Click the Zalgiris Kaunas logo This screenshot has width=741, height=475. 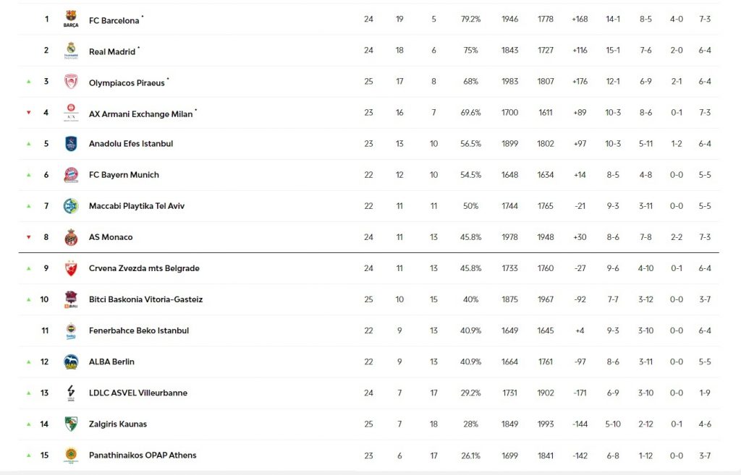tap(71, 424)
